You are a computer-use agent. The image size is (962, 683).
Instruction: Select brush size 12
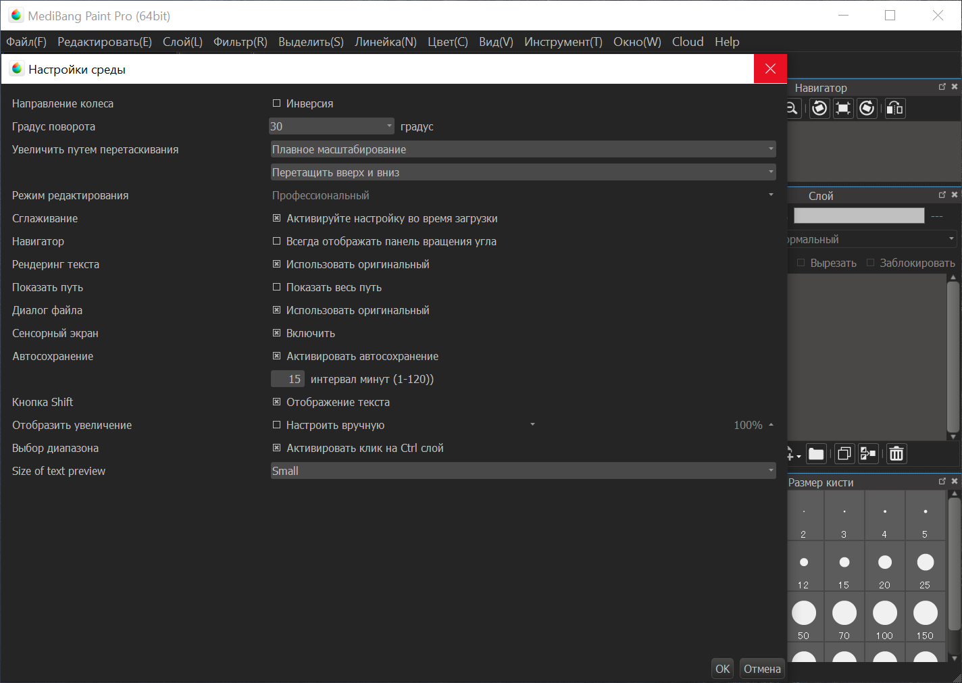point(804,566)
